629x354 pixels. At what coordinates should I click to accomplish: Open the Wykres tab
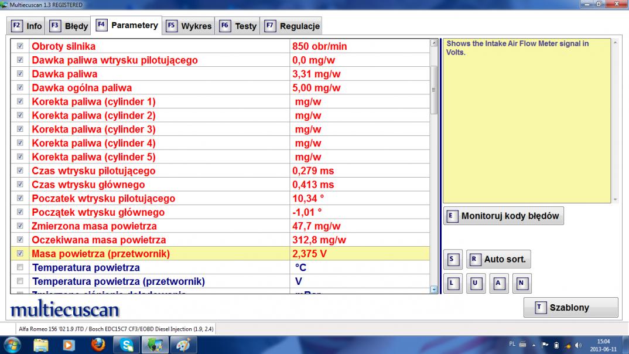point(189,26)
